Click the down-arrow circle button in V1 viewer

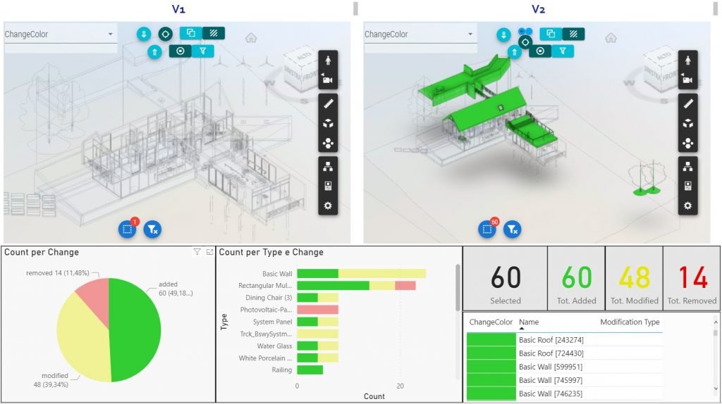click(144, 34)
